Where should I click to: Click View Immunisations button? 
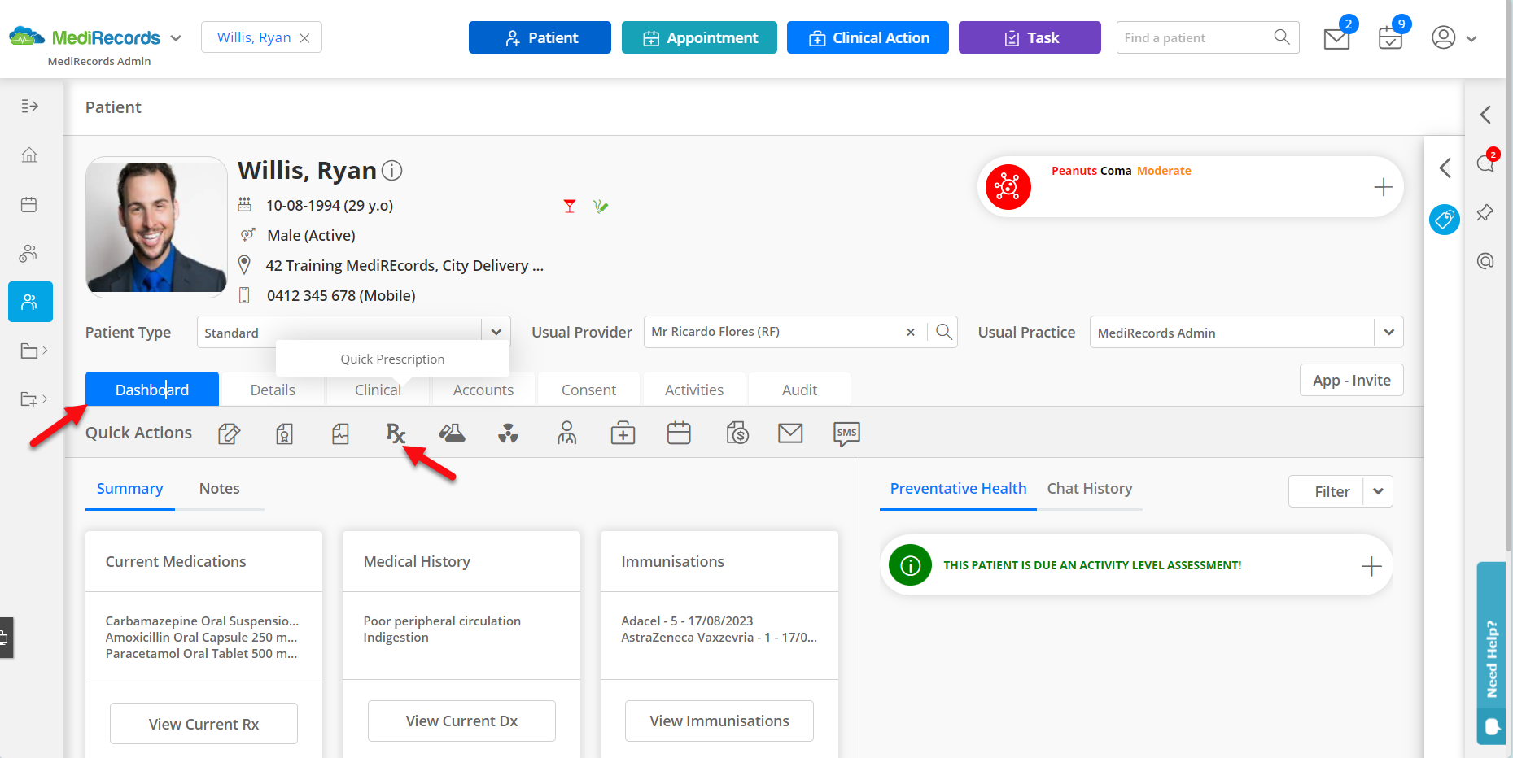pyautogui.click(x=719, y=721)
